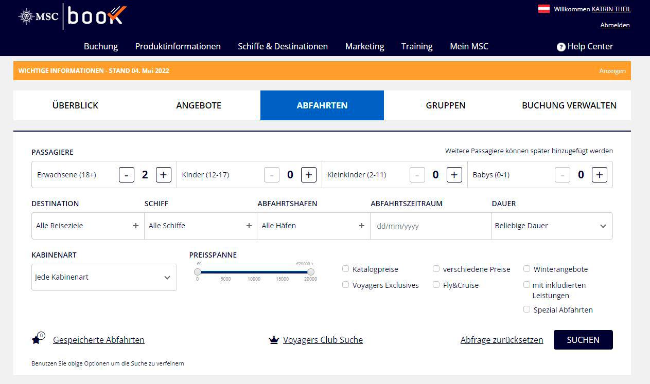
Task: Increase Kleinkinder (2-11) count
Action: tap(454, 175)
